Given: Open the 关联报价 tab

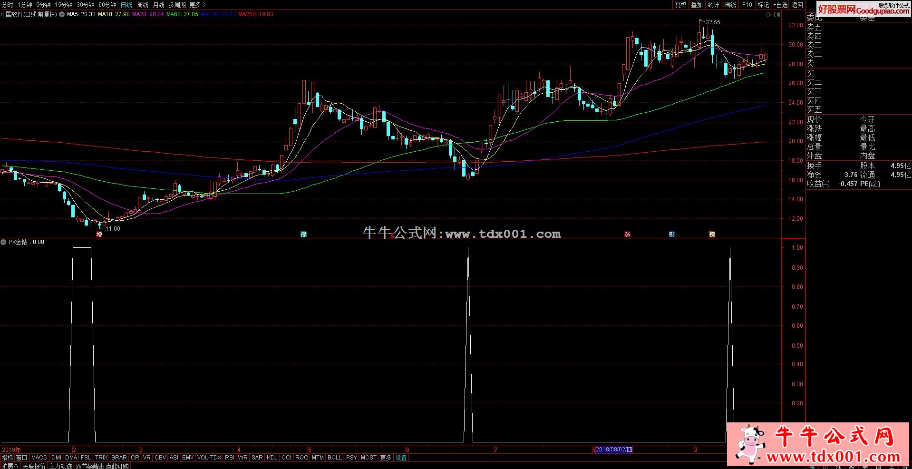Looking at the screenshot, I should [34, 466].
